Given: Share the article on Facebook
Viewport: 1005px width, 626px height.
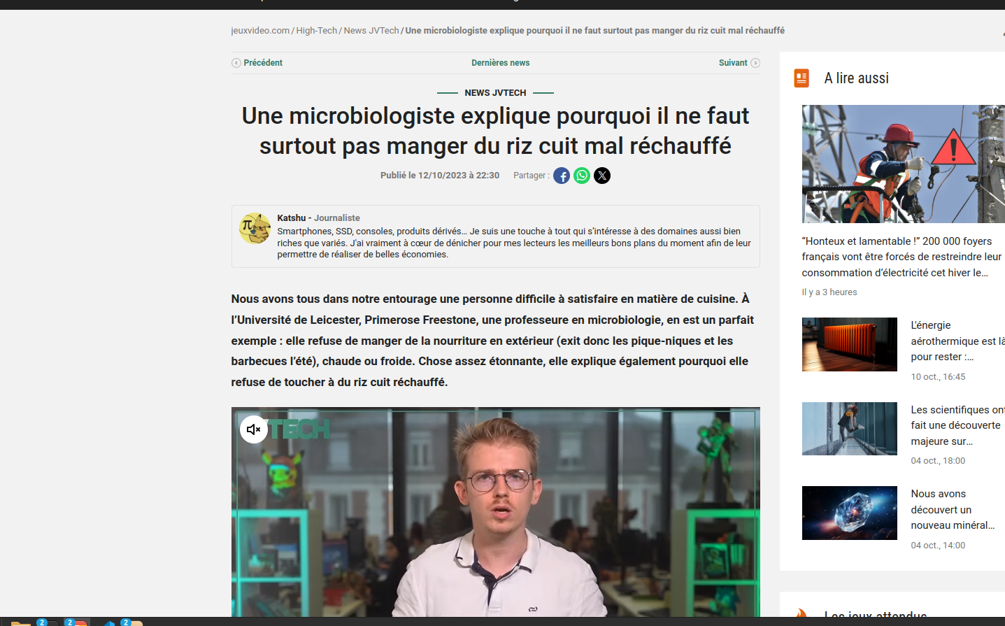Looking at the screenshot, I should coord(562,176).
